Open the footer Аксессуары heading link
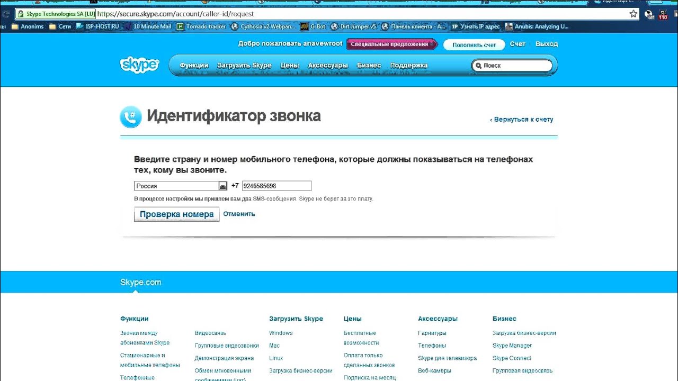Image resolution: width=678 pixels, height=381 pixels. [438, 319]
